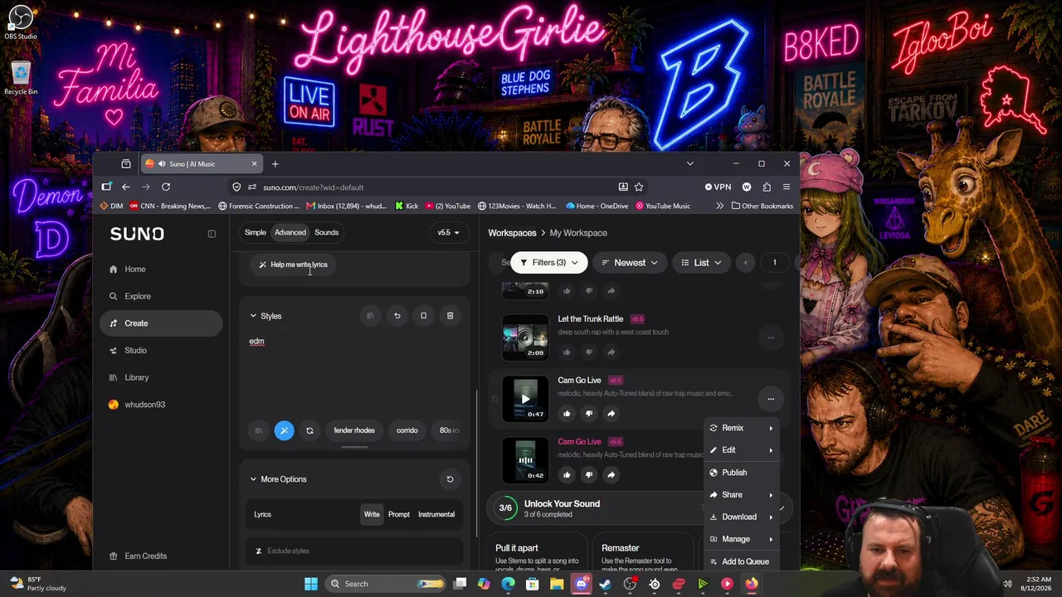Open the List view dropdown
Screen dimensions: 1062x597
click(x=701, y=263)
